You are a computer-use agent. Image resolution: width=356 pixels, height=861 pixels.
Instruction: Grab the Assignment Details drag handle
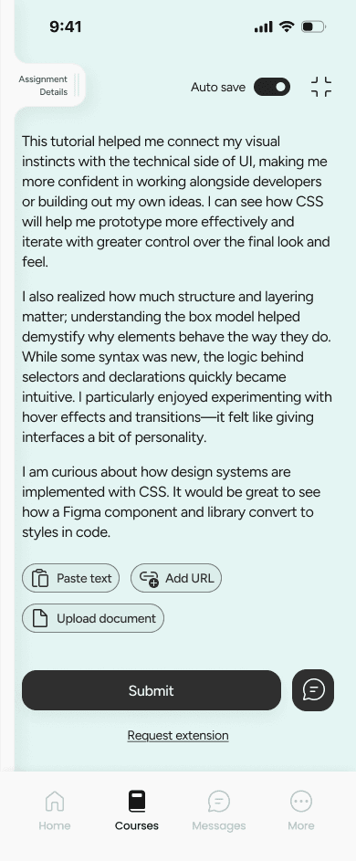pyautogui.click(x=77, y=86)
